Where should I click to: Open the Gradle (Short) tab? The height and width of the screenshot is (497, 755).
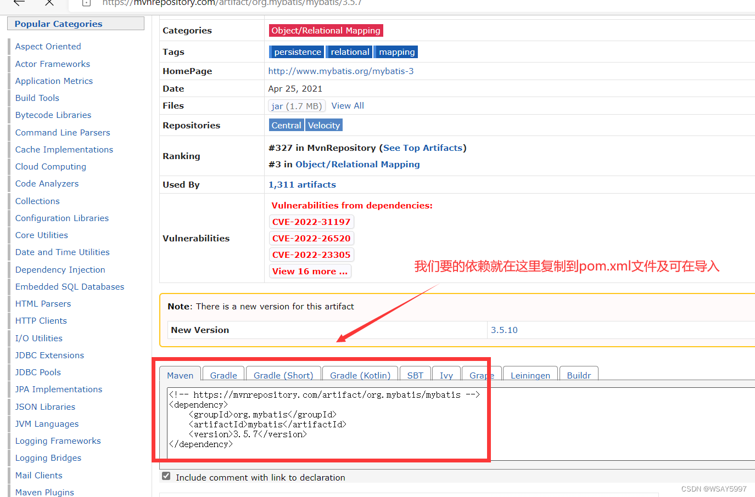click(x=283, y=375)
